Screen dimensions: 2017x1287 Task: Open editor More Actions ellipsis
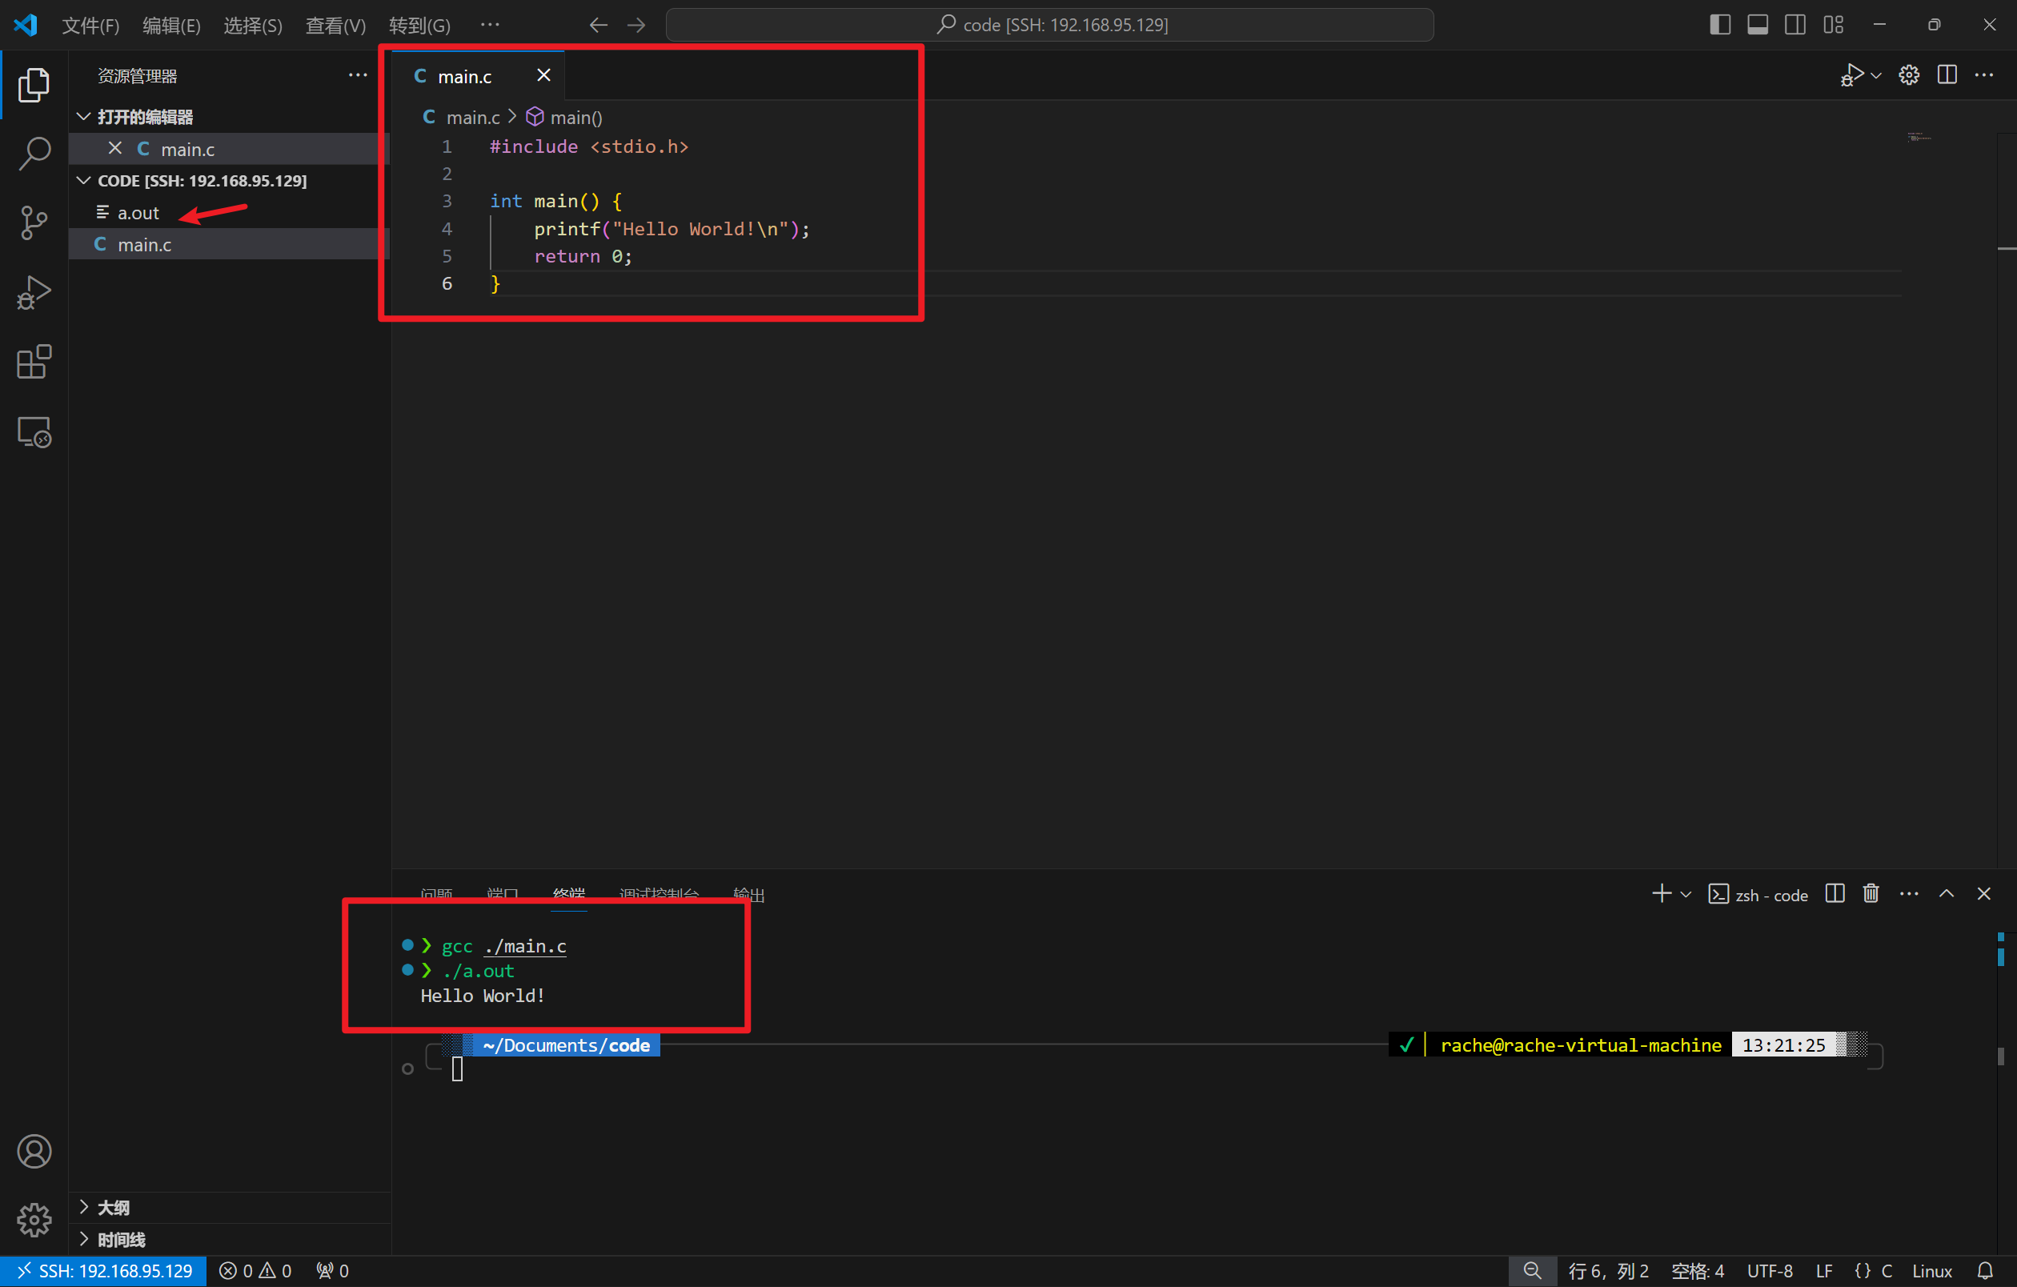pyautogui.click(x=1984, y=75)
